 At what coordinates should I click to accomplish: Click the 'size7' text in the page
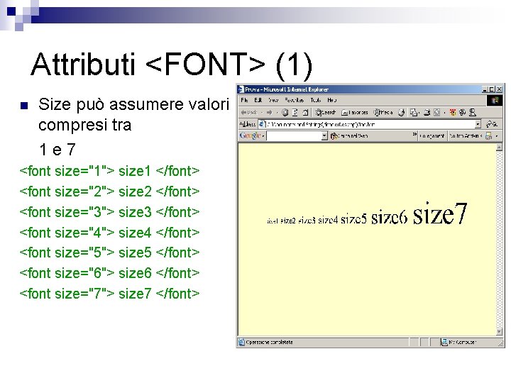(x=440, y=213)
